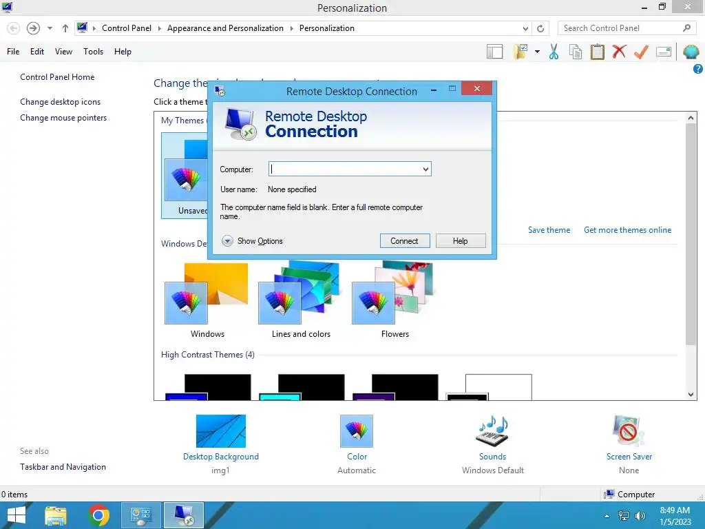The width and height of the screenshot is (705, 529).
Task: Open the Color settings icon
Action: point(357,431)
